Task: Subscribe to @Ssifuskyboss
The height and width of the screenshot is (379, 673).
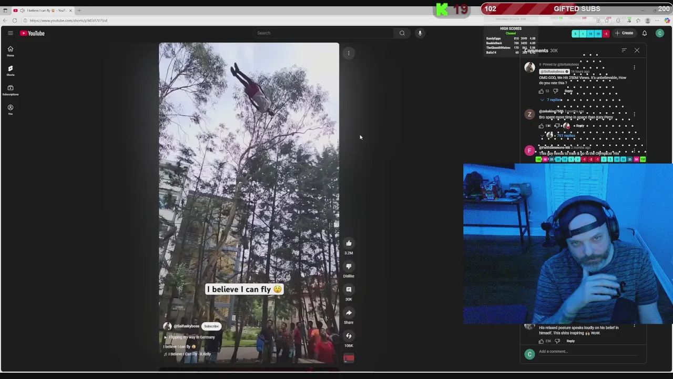Action: click(211, 326)
